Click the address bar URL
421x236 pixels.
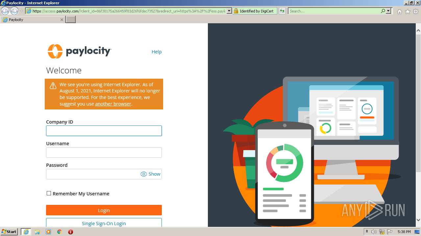tap(129, 11)
